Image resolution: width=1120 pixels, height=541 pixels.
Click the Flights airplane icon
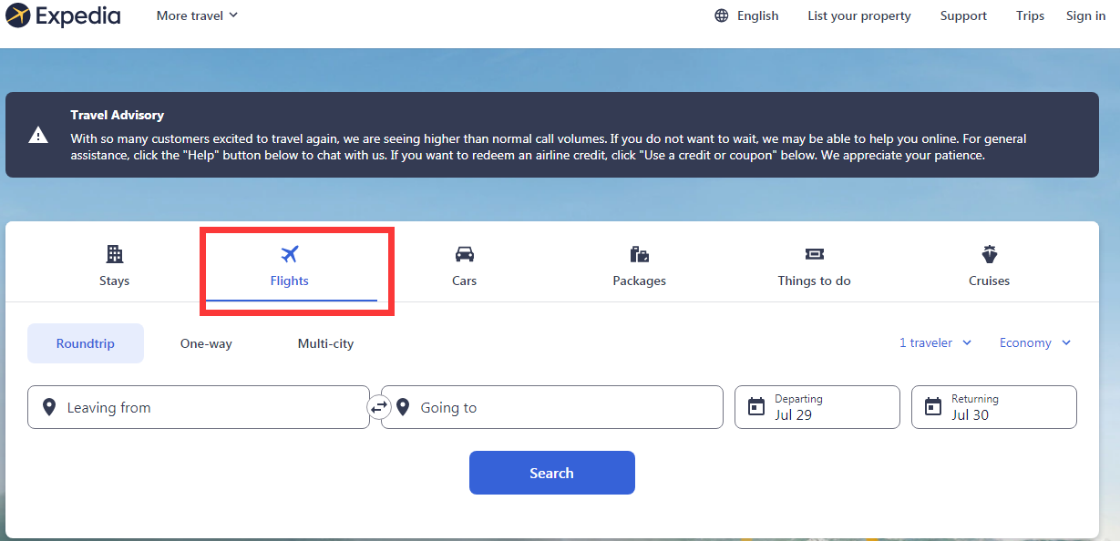point(290,254)
